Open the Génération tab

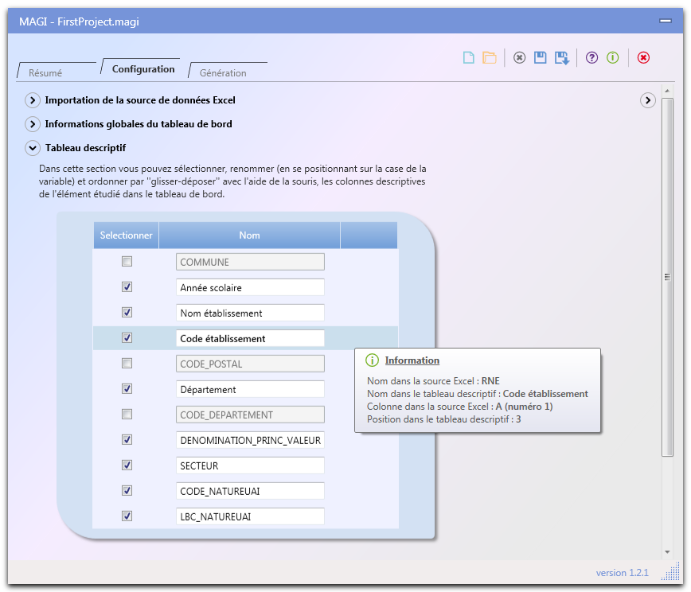pyautogui.click(x=223, y=72)
